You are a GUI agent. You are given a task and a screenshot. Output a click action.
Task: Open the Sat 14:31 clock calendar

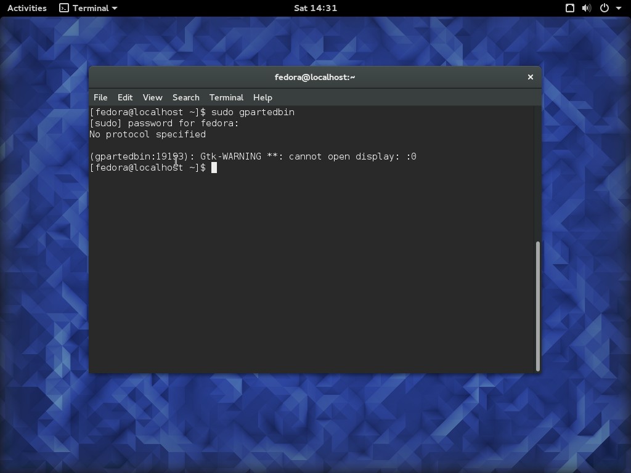tap(315, 8)
